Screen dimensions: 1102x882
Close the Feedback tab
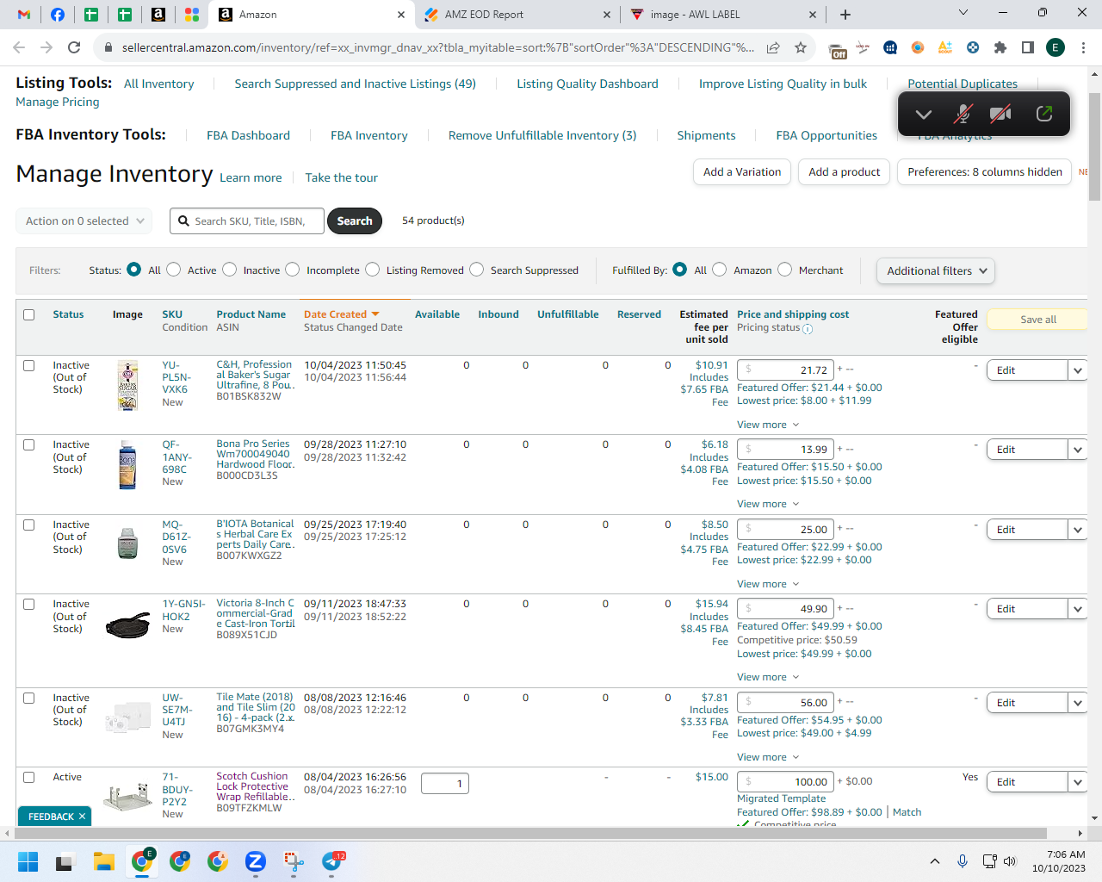(x=83, y=817)
